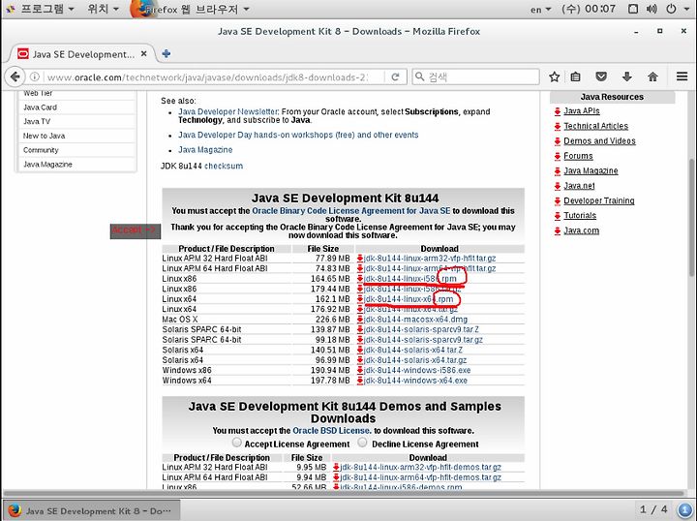Open Java Developer Day hands-on workshops link
Screen dimensions: 697x521
(x=298, y=135)
